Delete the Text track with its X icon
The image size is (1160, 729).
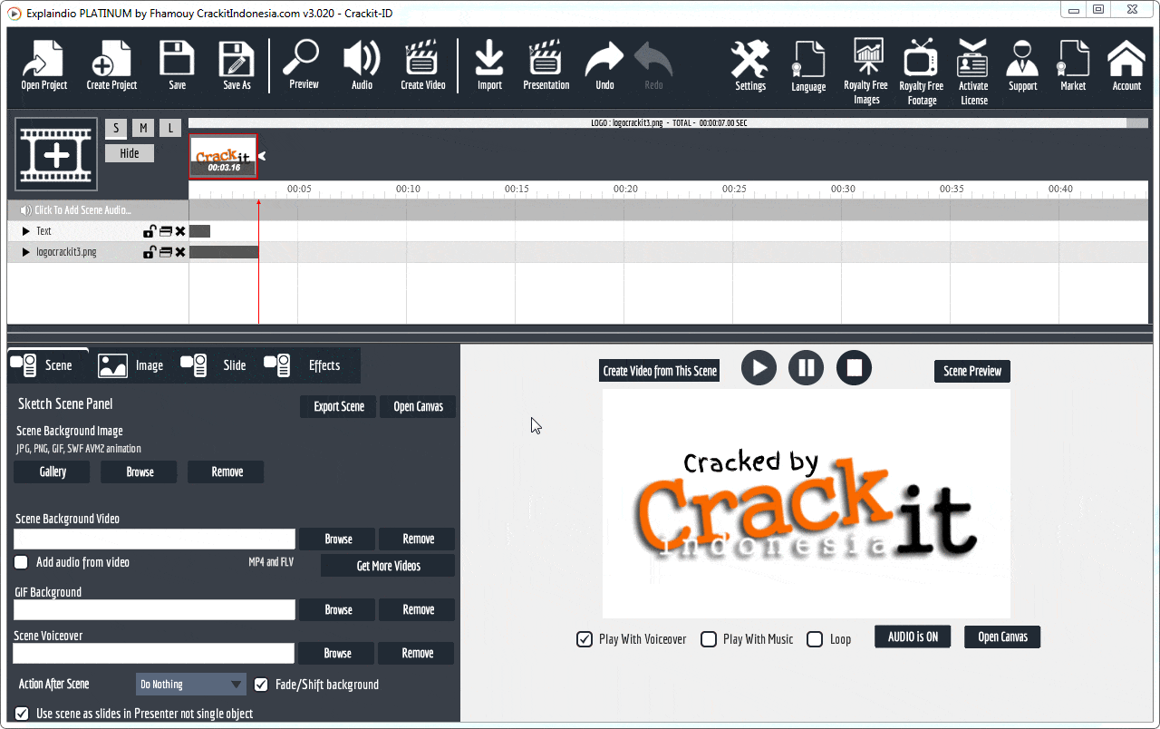click(180, 231)
